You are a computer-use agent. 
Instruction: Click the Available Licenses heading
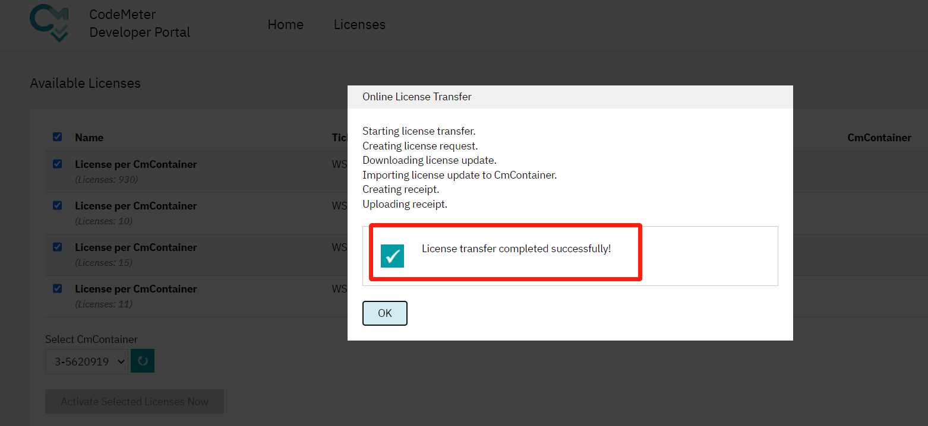86,83
